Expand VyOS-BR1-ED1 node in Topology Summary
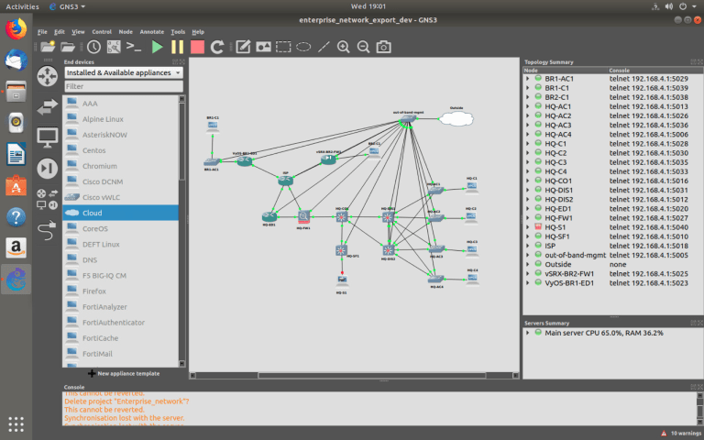 528,283
